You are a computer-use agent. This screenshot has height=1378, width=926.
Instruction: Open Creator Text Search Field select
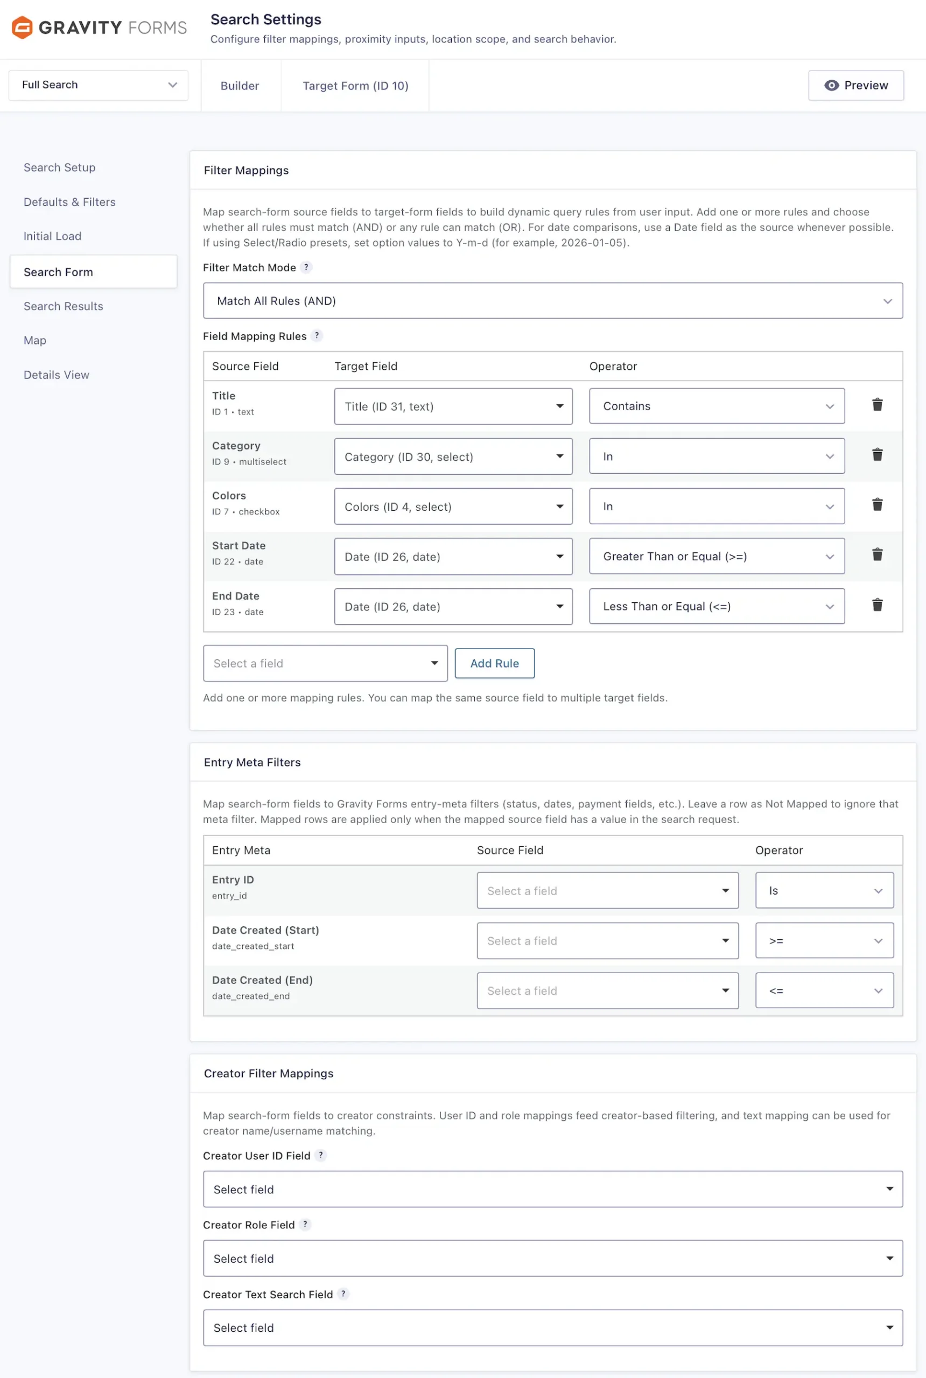coord(553,1328)
